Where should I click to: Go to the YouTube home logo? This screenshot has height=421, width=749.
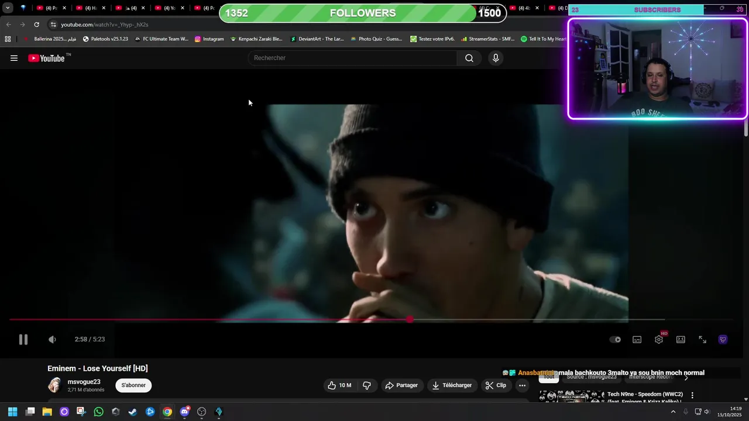pyautogui.click(x=46, y=58)
